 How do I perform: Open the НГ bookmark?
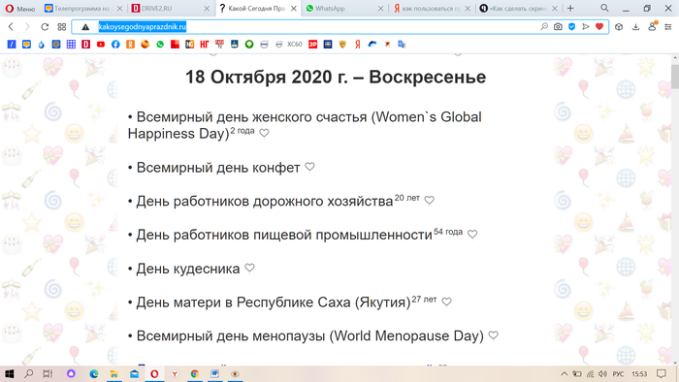205,45
